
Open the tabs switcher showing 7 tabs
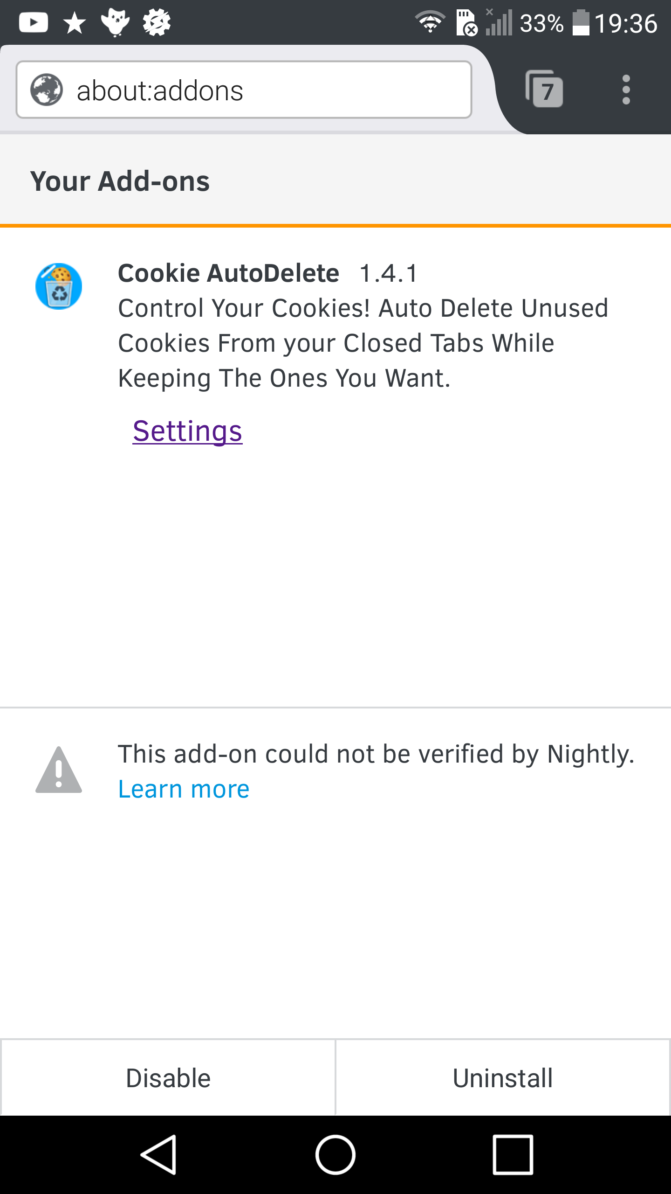(x=544, y=89)
